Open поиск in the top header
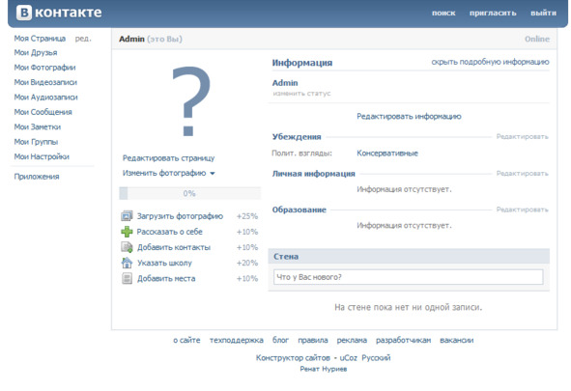Image resolution: width=571 pixels, height=391 pixels. click(443, 14)
